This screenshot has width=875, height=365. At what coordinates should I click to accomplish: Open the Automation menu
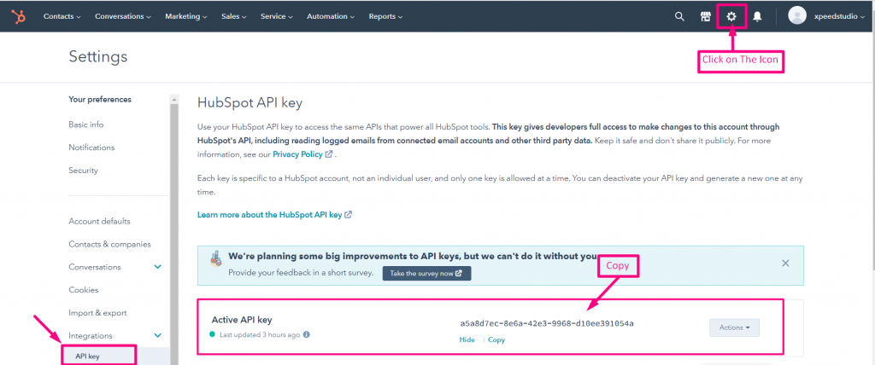coord(331,17)
